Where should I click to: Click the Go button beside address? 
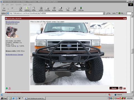tap(109, 13)
